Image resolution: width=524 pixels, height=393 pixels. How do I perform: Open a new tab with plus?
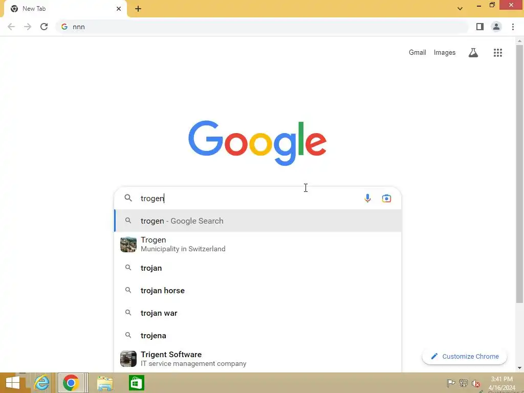click(x=138, y=9)
